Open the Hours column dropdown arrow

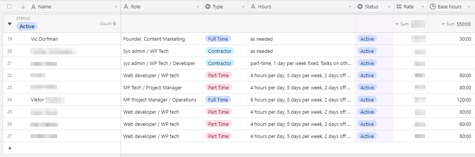point(350,7)
